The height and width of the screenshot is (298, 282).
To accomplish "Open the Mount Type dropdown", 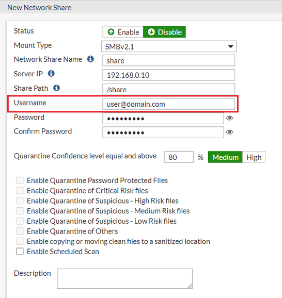I will point(169,46).
